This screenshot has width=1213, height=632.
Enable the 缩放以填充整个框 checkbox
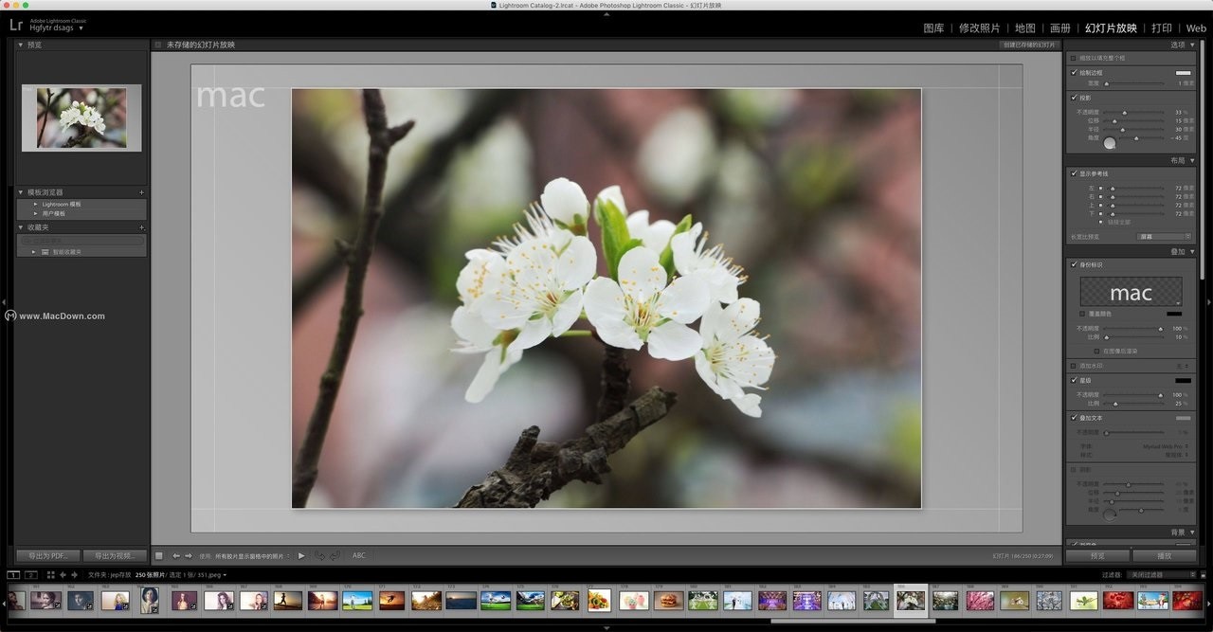pos(1075,57)
